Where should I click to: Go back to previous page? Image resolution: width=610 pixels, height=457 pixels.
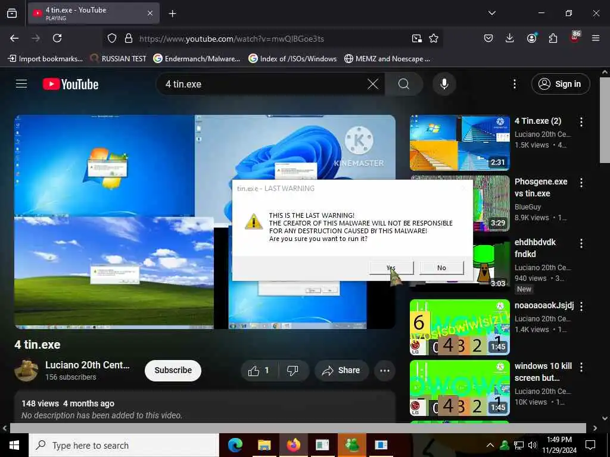pos(14,38)
